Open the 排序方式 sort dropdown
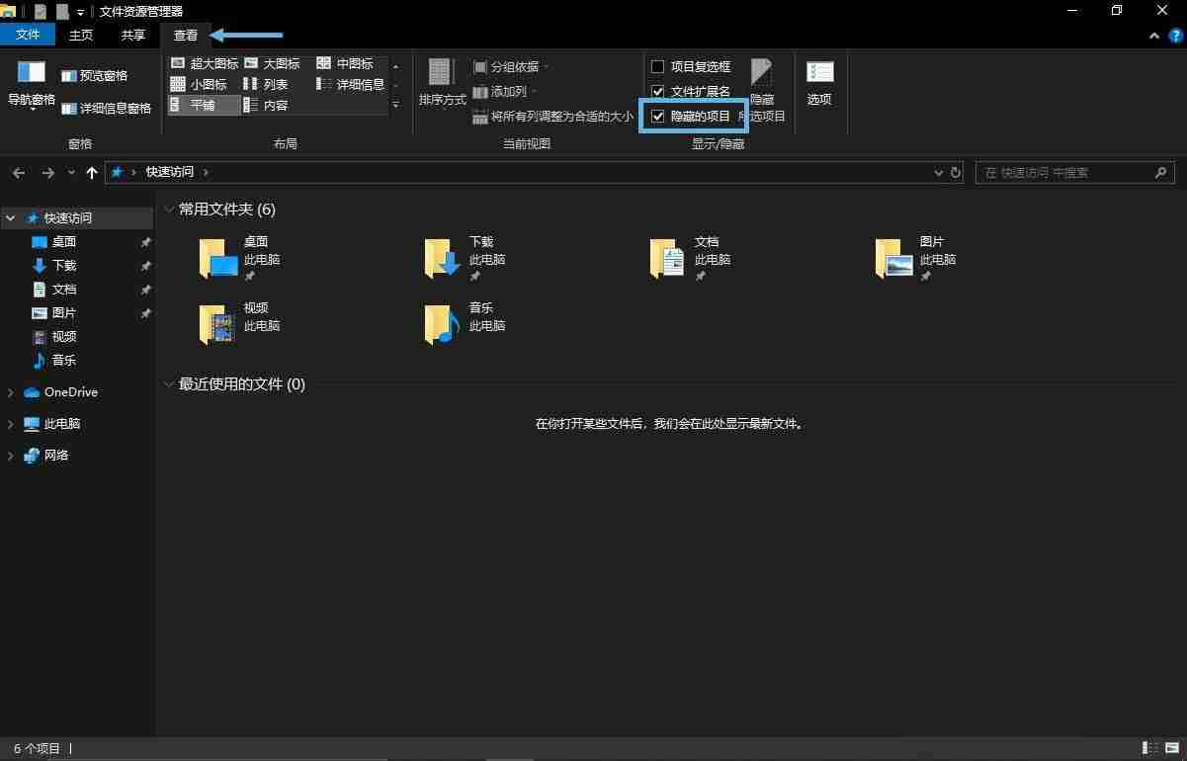1187x761 pixels. (x=441, y=84)
